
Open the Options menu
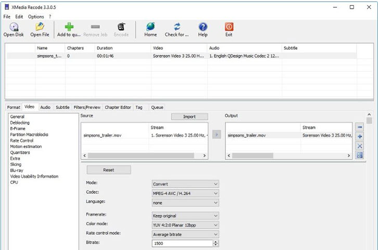tap(36, 17)
